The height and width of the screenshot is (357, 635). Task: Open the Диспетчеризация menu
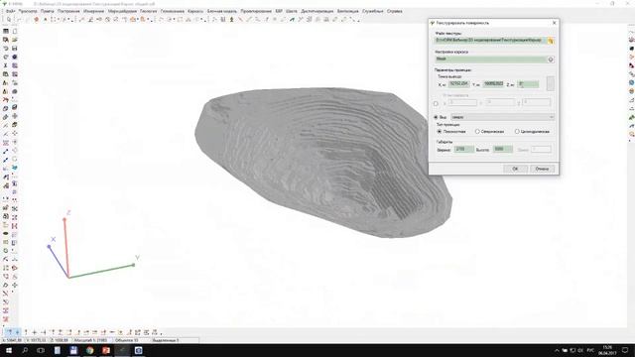pos(317,11)
